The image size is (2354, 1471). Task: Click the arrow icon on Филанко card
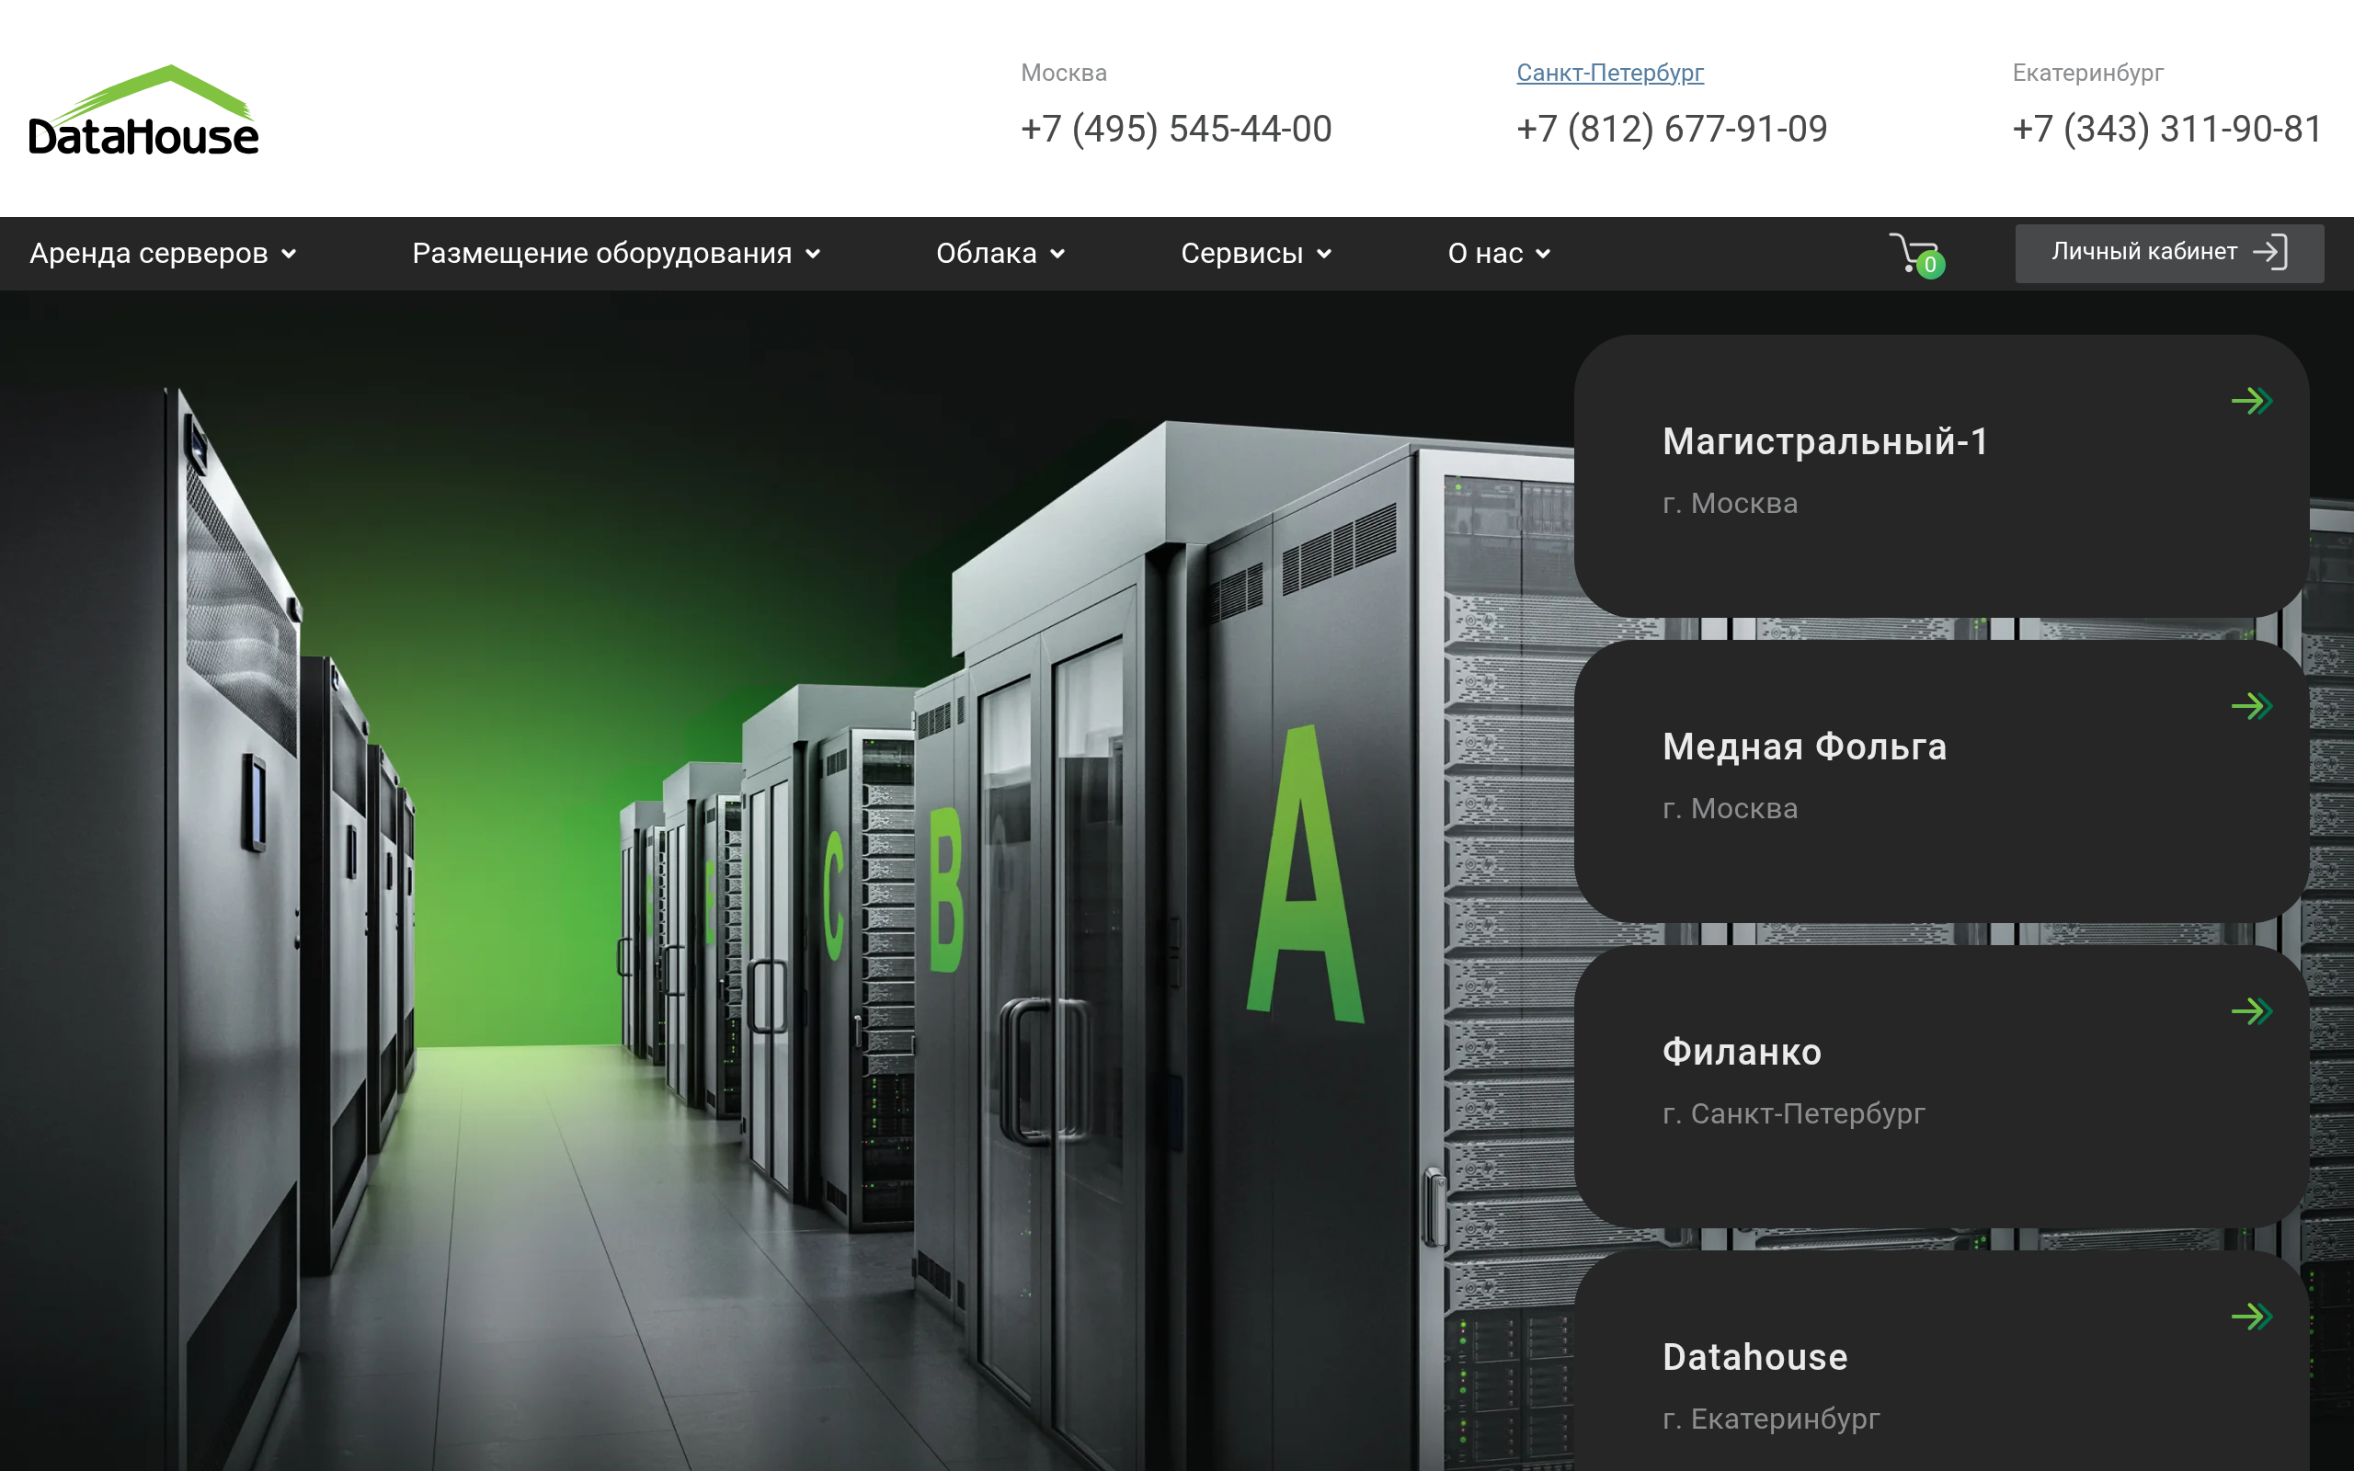(x=2252, y=1012)
